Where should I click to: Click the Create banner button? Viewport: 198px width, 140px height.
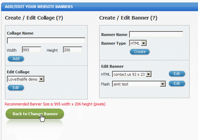[x=140, y=52]
